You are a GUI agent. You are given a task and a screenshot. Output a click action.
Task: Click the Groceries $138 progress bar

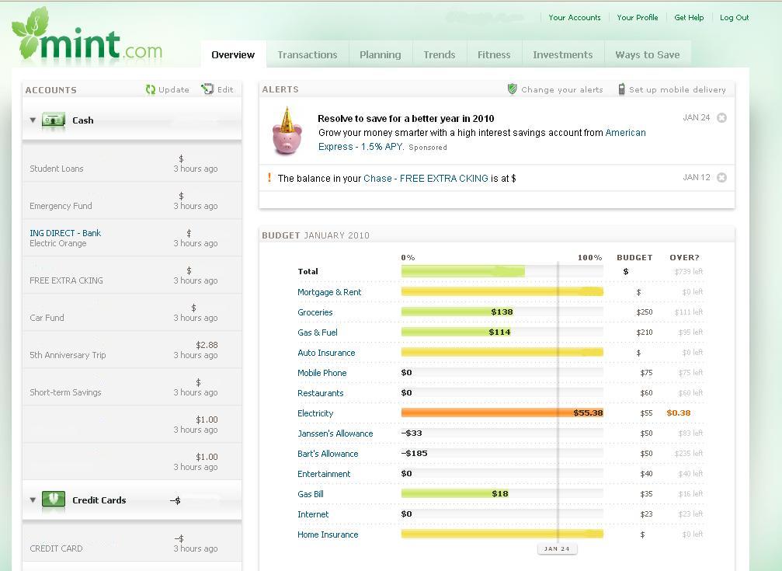pos(457,312)
